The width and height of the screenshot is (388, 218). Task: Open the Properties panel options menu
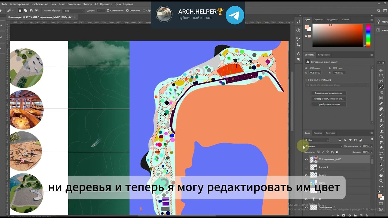[372, 55]
